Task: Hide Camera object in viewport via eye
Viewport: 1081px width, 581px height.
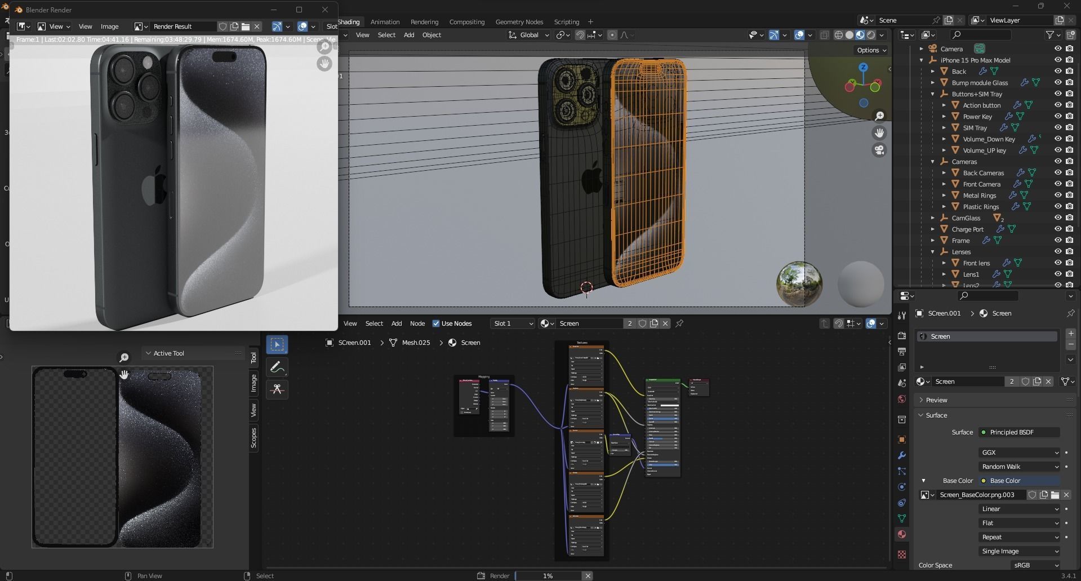Action: coord(1058,49)
